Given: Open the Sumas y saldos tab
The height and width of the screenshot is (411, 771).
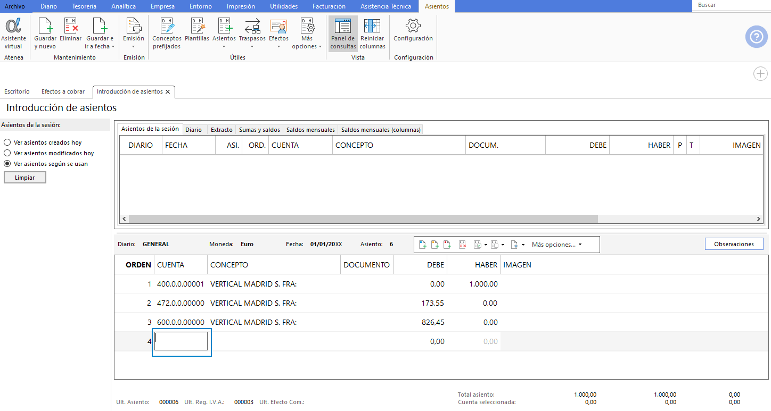Looking at the screenshot, I should click(x=259, y=130).
